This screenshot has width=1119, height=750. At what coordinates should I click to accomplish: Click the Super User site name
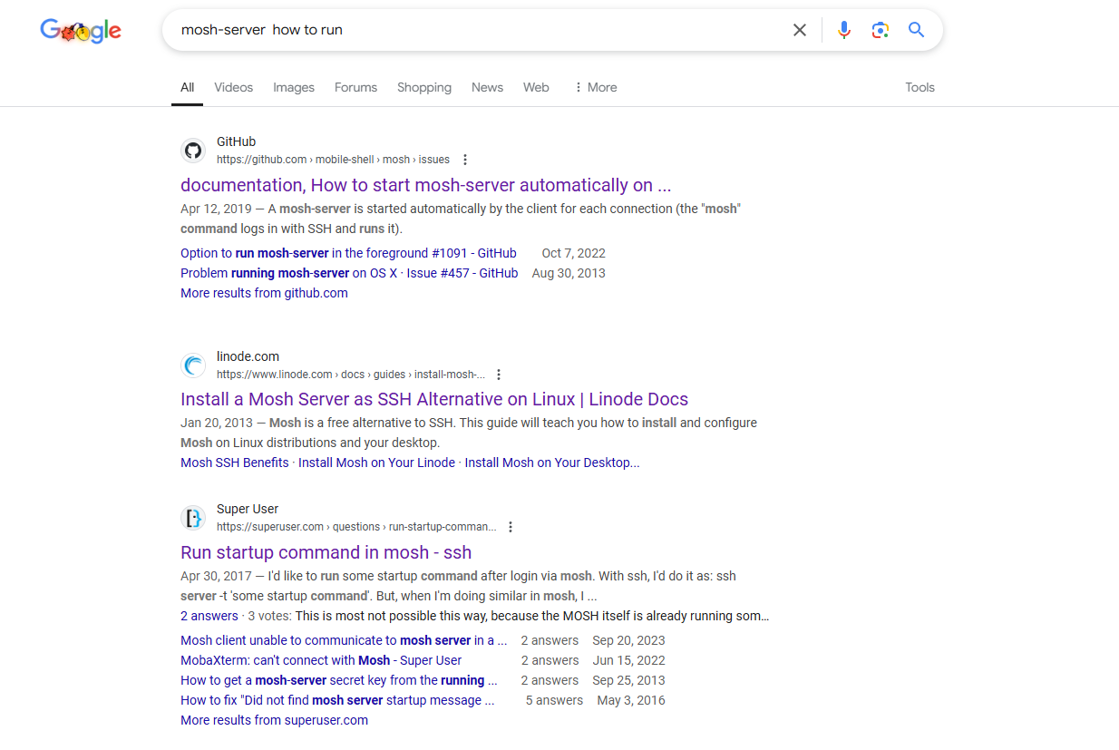(248, 509)
